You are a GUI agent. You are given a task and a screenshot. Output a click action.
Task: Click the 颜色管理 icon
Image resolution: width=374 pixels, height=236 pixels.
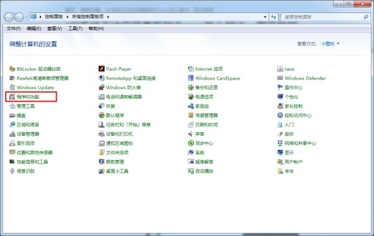(102, 162)
